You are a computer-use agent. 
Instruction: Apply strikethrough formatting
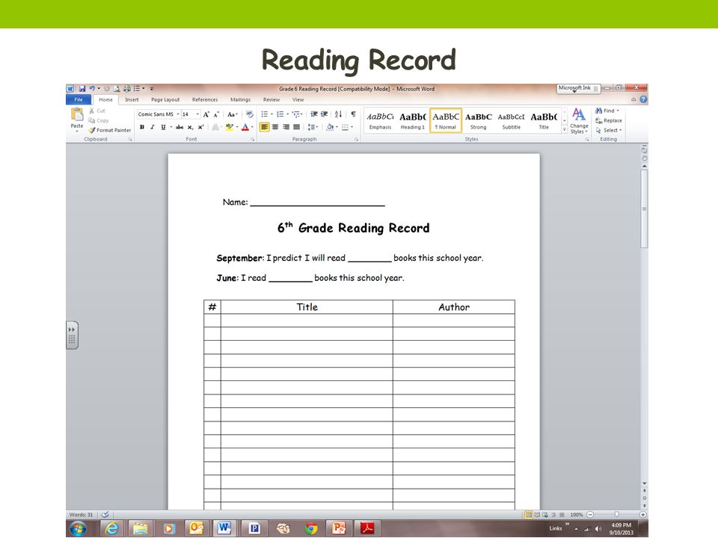click(x=179, y=127)
